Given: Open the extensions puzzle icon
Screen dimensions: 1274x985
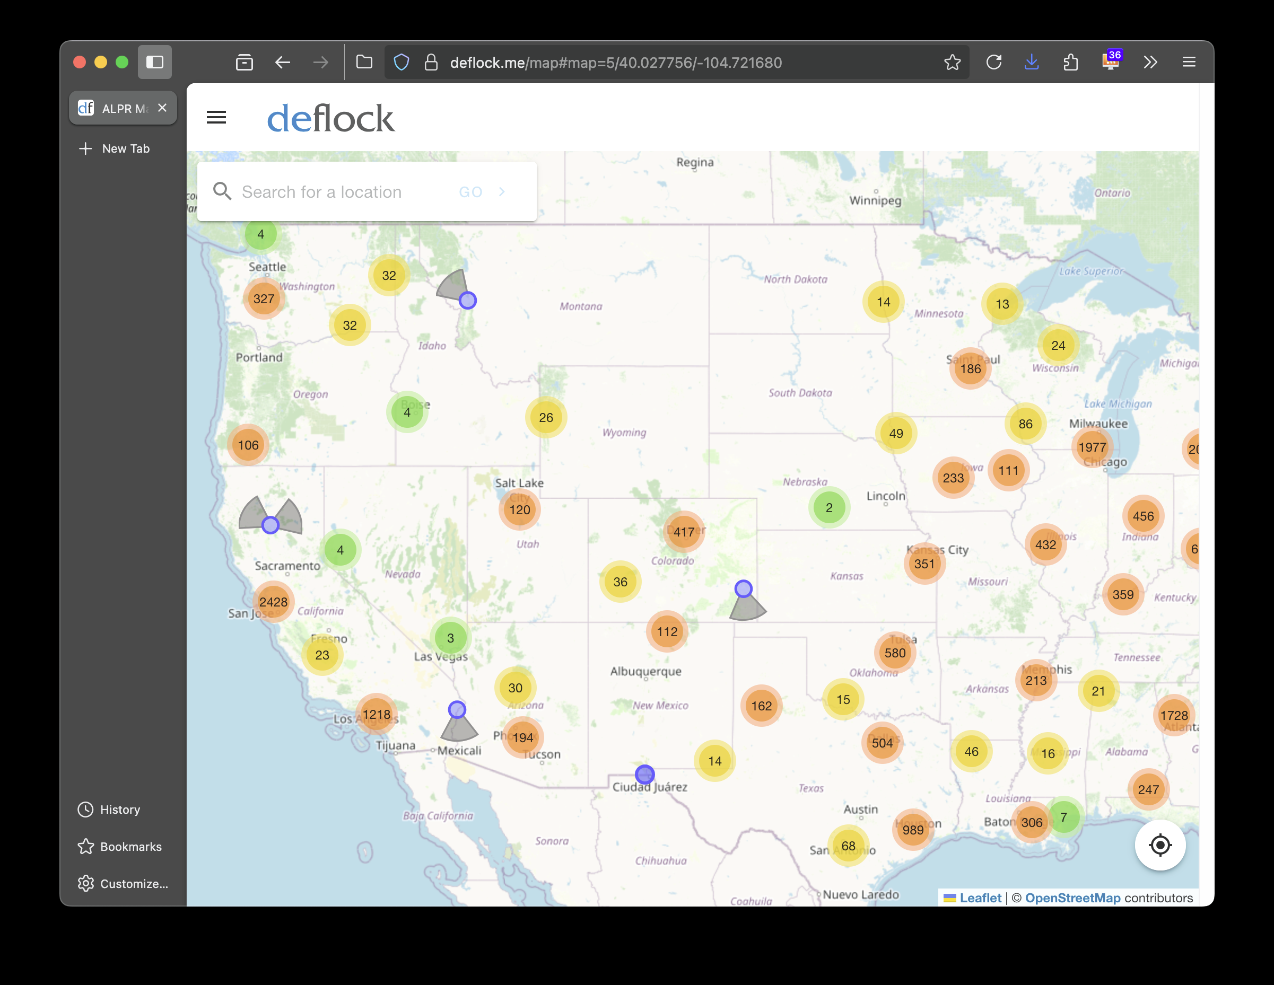Looking at the screenshot, I should 1070,63.
